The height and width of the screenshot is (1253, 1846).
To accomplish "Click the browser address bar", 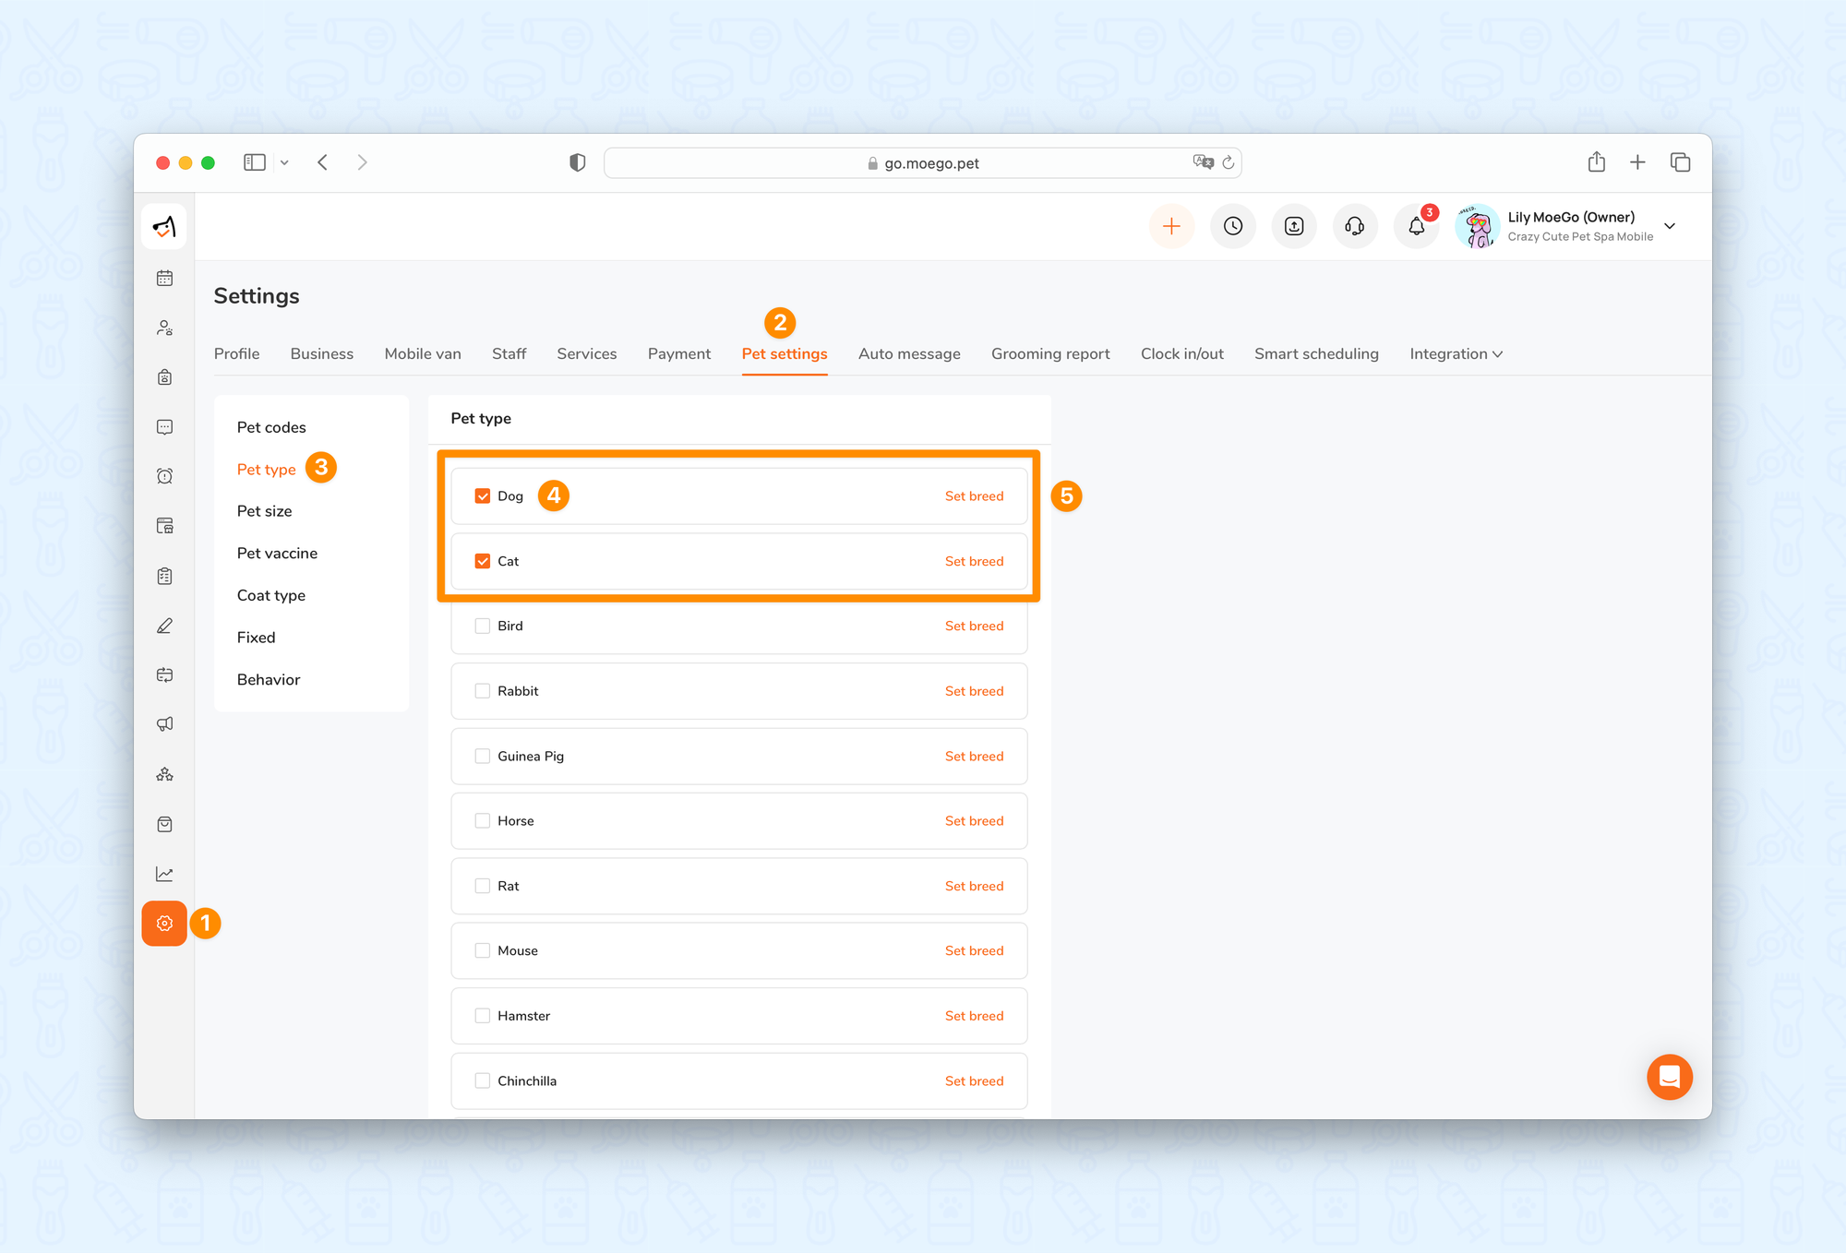I will click(x=923, y=163).
